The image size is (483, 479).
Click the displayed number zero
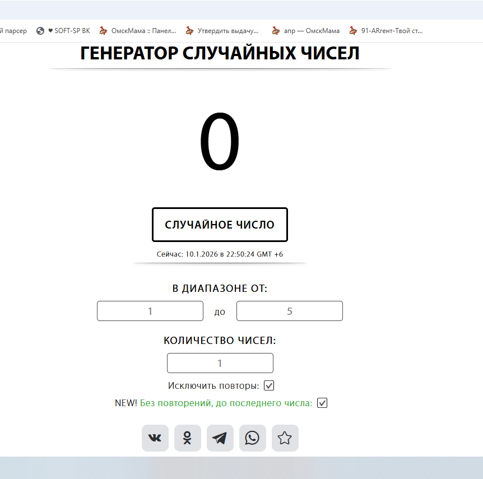click(220, 141)
